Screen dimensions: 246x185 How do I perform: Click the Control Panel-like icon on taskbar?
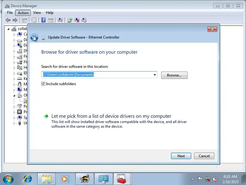pyautogui.click(x=103, y=179)
